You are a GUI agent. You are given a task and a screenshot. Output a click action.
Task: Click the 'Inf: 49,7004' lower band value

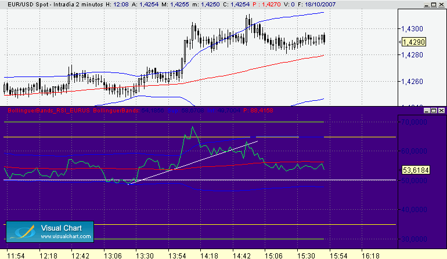click(224, 111)
